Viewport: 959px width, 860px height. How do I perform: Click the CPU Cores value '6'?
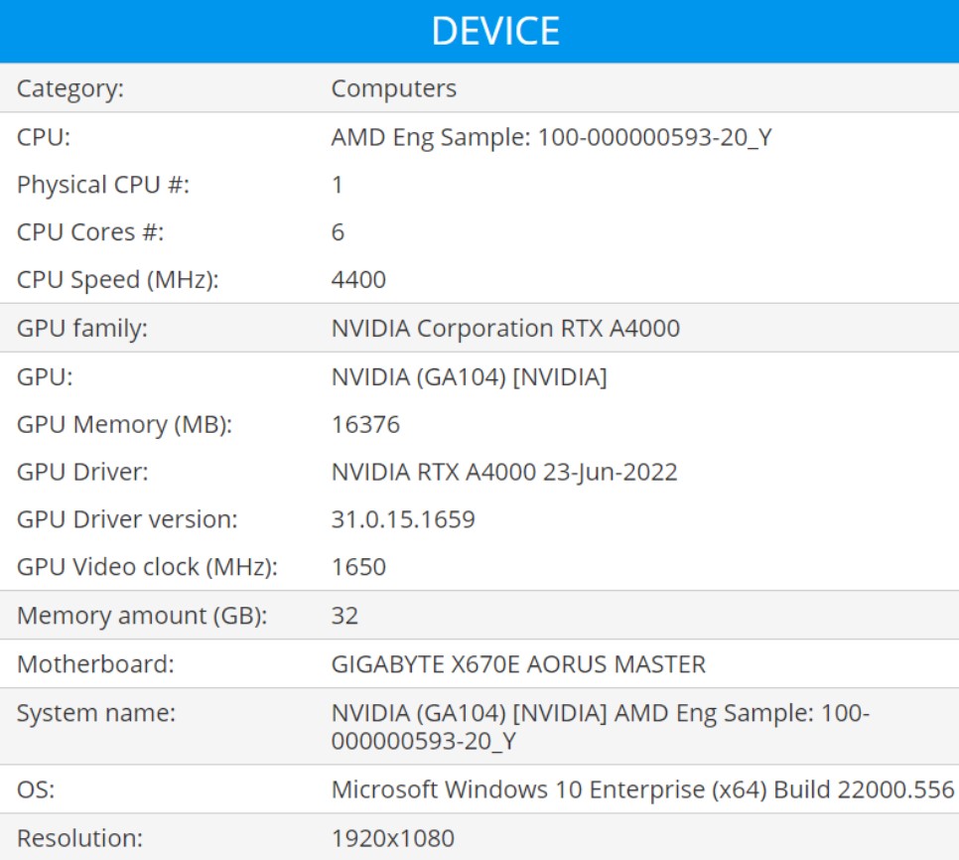(338, 232)
